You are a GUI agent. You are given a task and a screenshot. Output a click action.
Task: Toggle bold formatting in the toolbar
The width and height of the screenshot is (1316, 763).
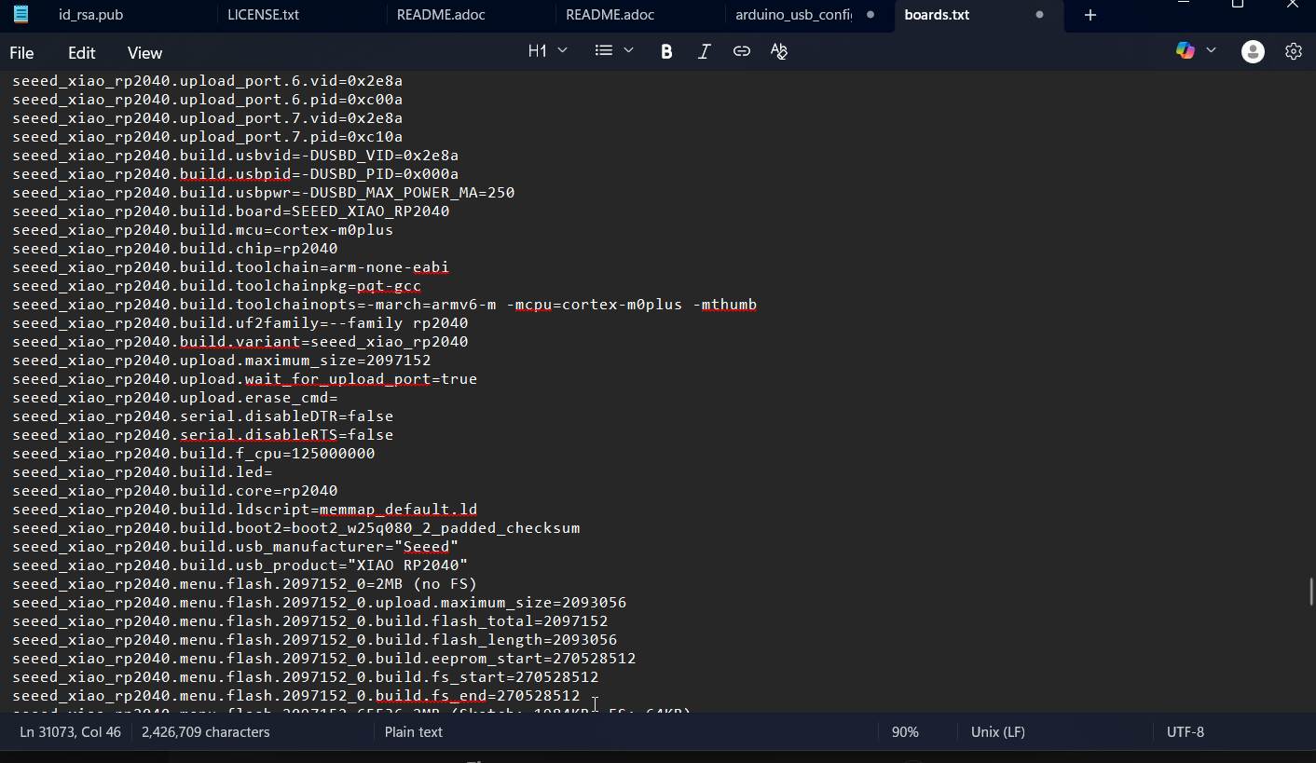(666, 51)
